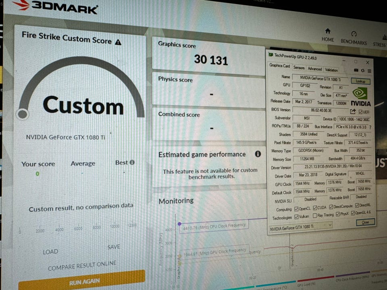Screen dimensions: 387x290
Task: Click the NVIDIA GeForce GTX 1080 Ti label in 3DMark
Action: pyautogui.click(x=66, y=137)
